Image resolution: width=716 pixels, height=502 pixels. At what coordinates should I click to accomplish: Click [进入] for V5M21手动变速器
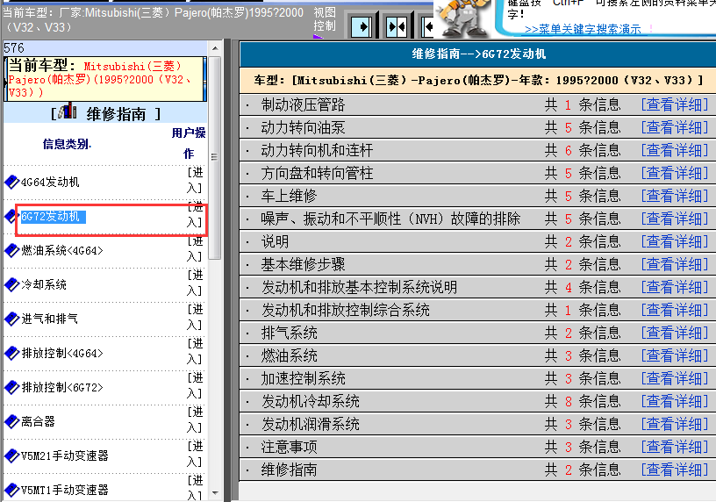(195, 454)
